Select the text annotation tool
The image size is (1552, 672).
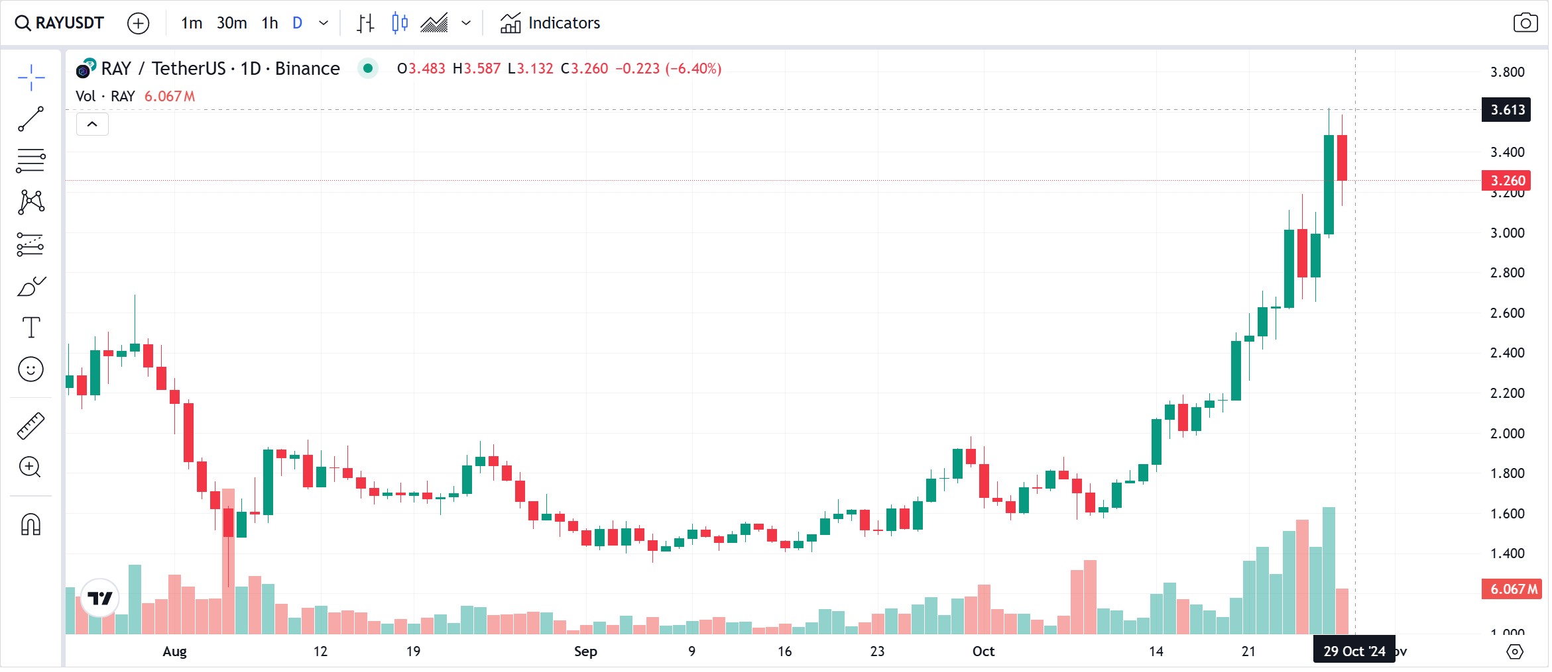pyautogui.click(x=30, y=328)
